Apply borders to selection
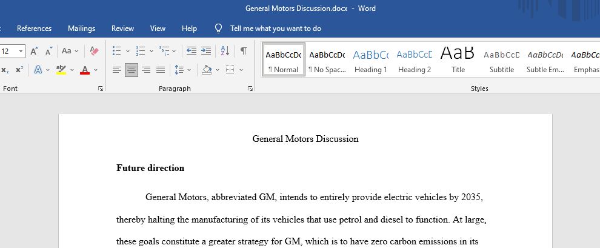 [230, 70]
